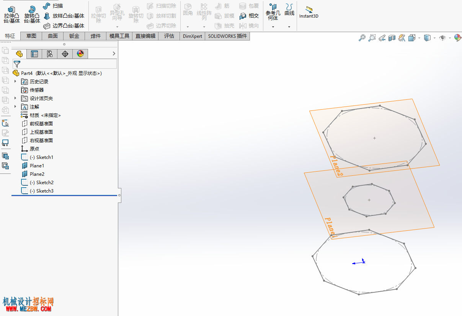This screenshot has width=462, height=316.
Task: Select the Sweep (扫描) boss tool
Action: (x=53, y=6)
